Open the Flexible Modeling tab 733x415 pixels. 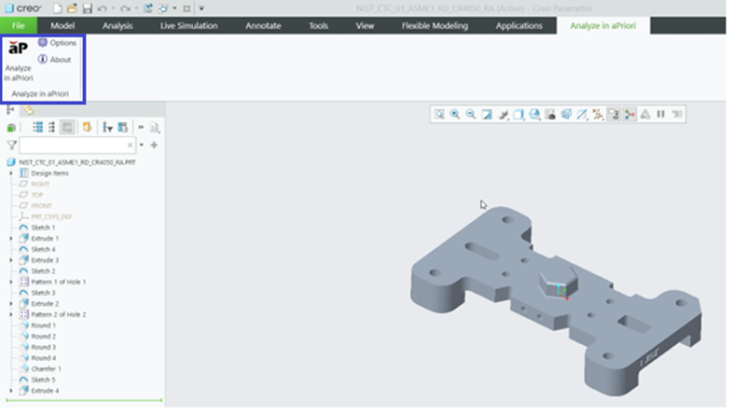[436, 26]
